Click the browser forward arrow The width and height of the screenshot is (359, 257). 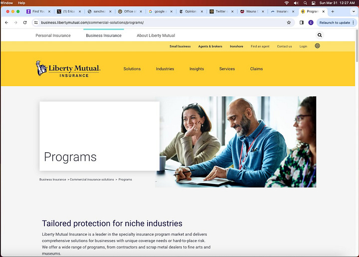coord(15,22)
